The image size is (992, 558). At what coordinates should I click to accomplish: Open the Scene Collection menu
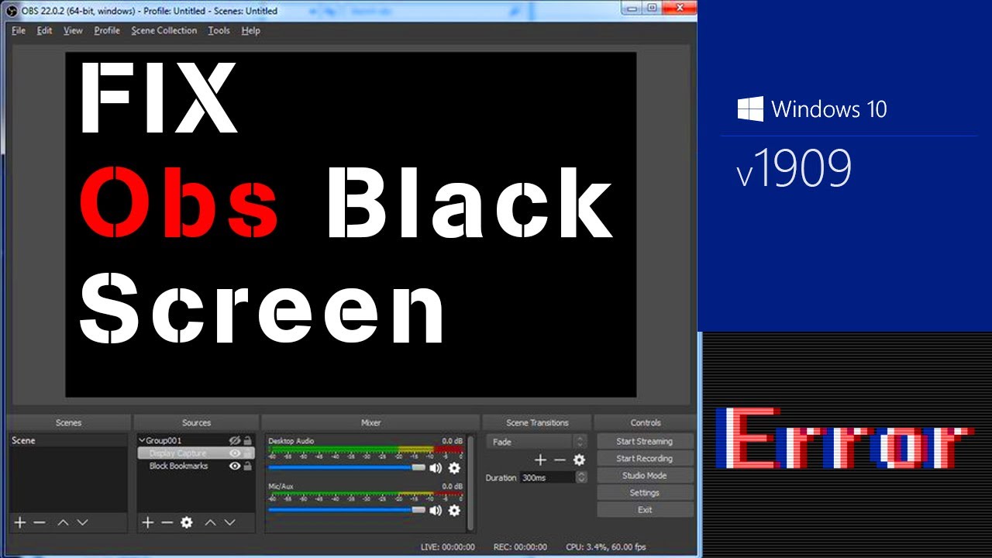164,30
